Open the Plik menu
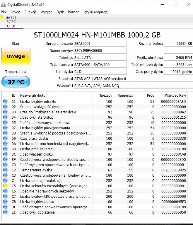Image resolution: width=193 pixels, height=225 pixels. (x=4, y=12)
